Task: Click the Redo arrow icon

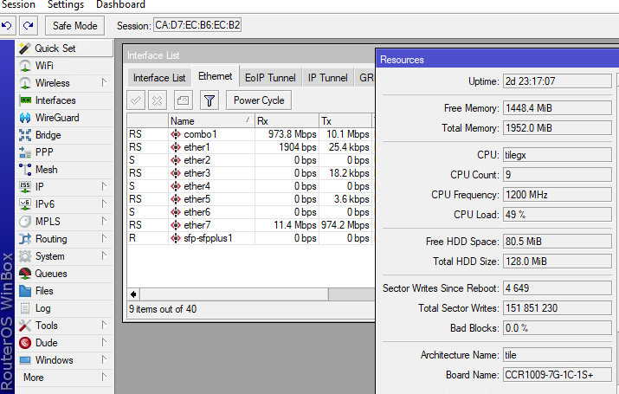Action: pyautogui.click(x=28, y=26)
